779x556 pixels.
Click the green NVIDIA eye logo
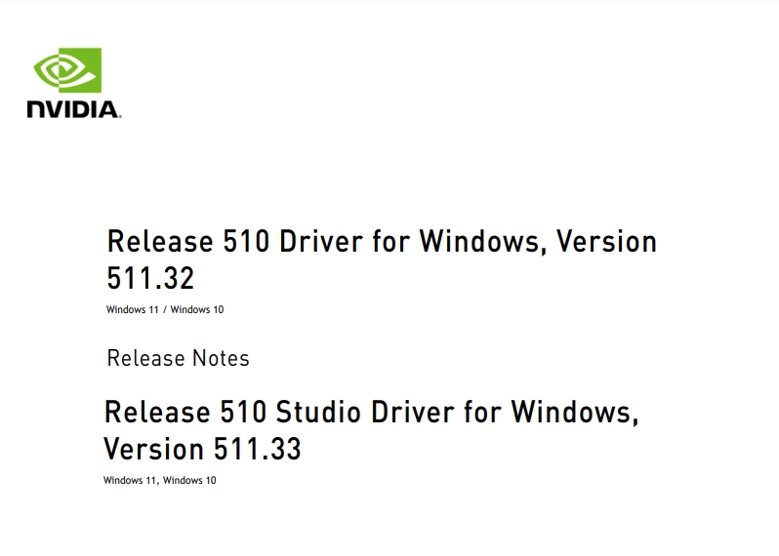tap(67, 70)
